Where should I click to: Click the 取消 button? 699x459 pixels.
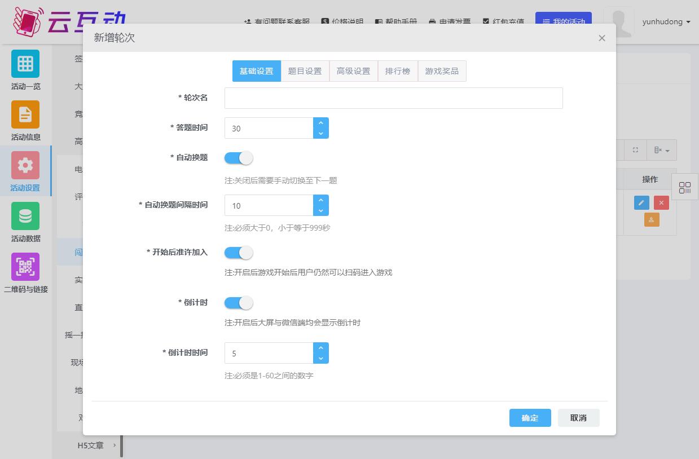point(578,418)
